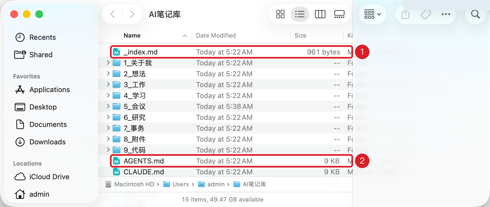
Task: Click admin in the path bar
Action: (x=211, y=184)
